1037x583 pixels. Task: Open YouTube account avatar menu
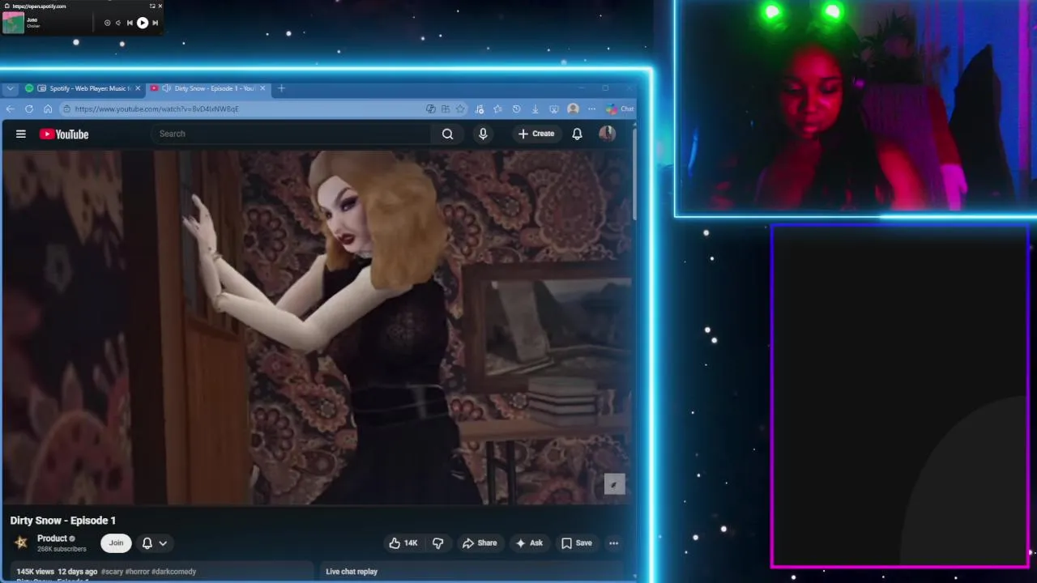tap(607, 134)
